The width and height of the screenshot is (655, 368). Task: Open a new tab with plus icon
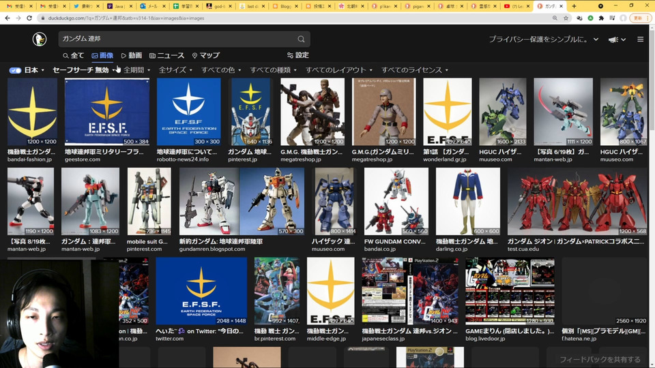point(574,6)
